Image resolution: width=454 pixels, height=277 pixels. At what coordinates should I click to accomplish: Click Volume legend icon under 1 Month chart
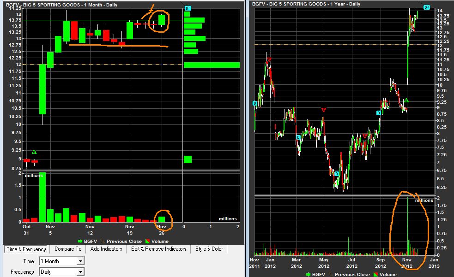[147, 241]
